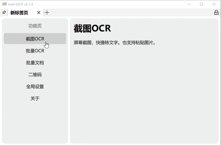The image size is (221, 146).
Task: Add a new tab with the plus icon
Action: click(47, 13)
